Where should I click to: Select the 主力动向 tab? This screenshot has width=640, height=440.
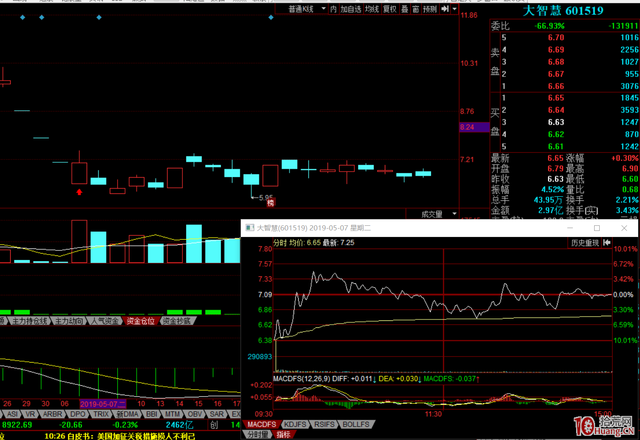tap(69, 321)
